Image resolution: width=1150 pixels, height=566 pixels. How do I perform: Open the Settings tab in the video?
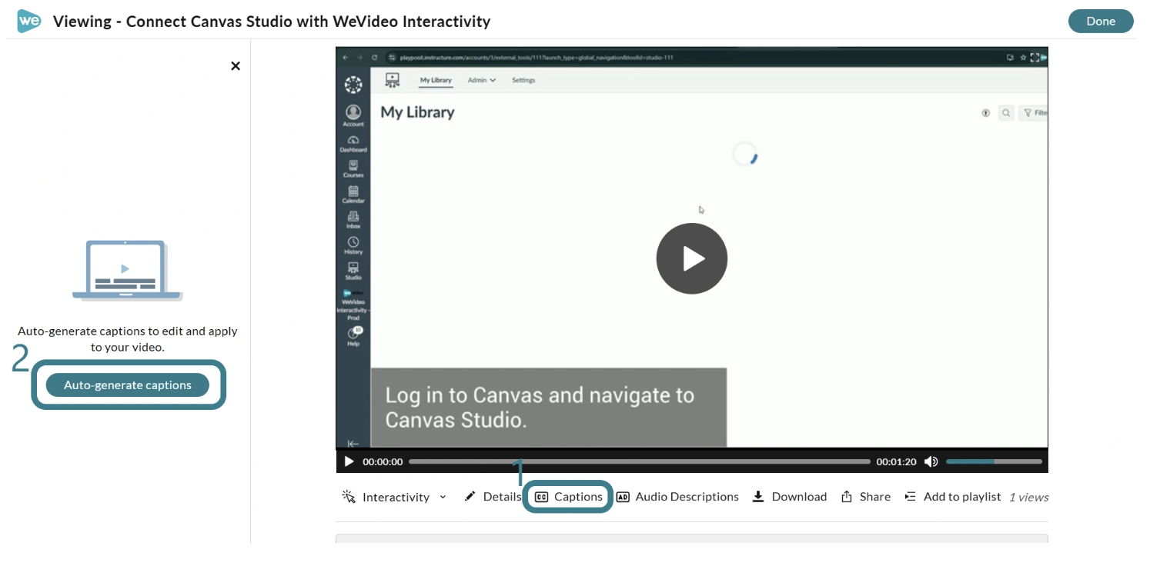523,80
